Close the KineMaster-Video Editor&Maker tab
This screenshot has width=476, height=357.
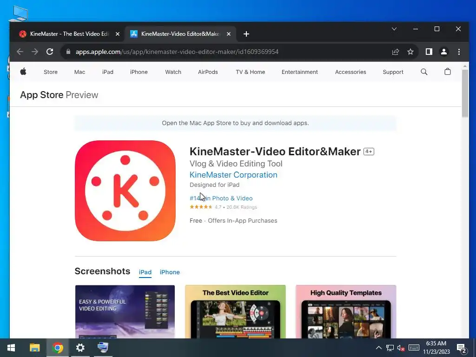coord(229,34)
